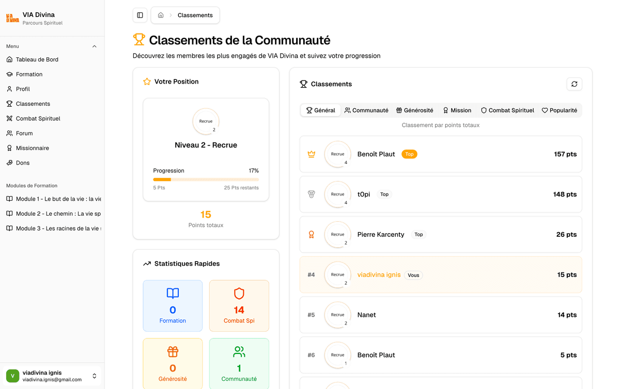
Task: Click the Modules de Formation section label
Action: pyautogui.click(x=32, y=186)
